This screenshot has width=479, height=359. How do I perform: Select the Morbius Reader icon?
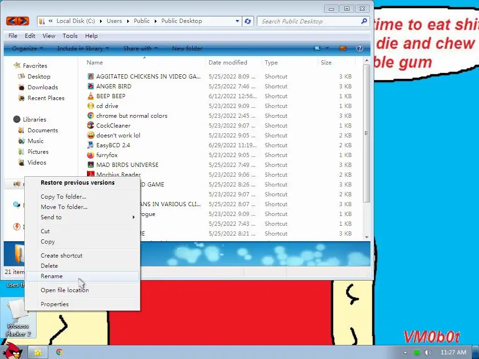pos(90,174)
